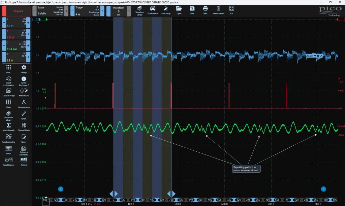Increase Channel B range with plus
This screenshot has width=345, height=206.
tap(28, 34)
